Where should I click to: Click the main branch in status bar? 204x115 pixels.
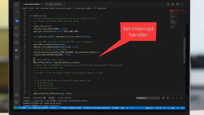point(23,108)
